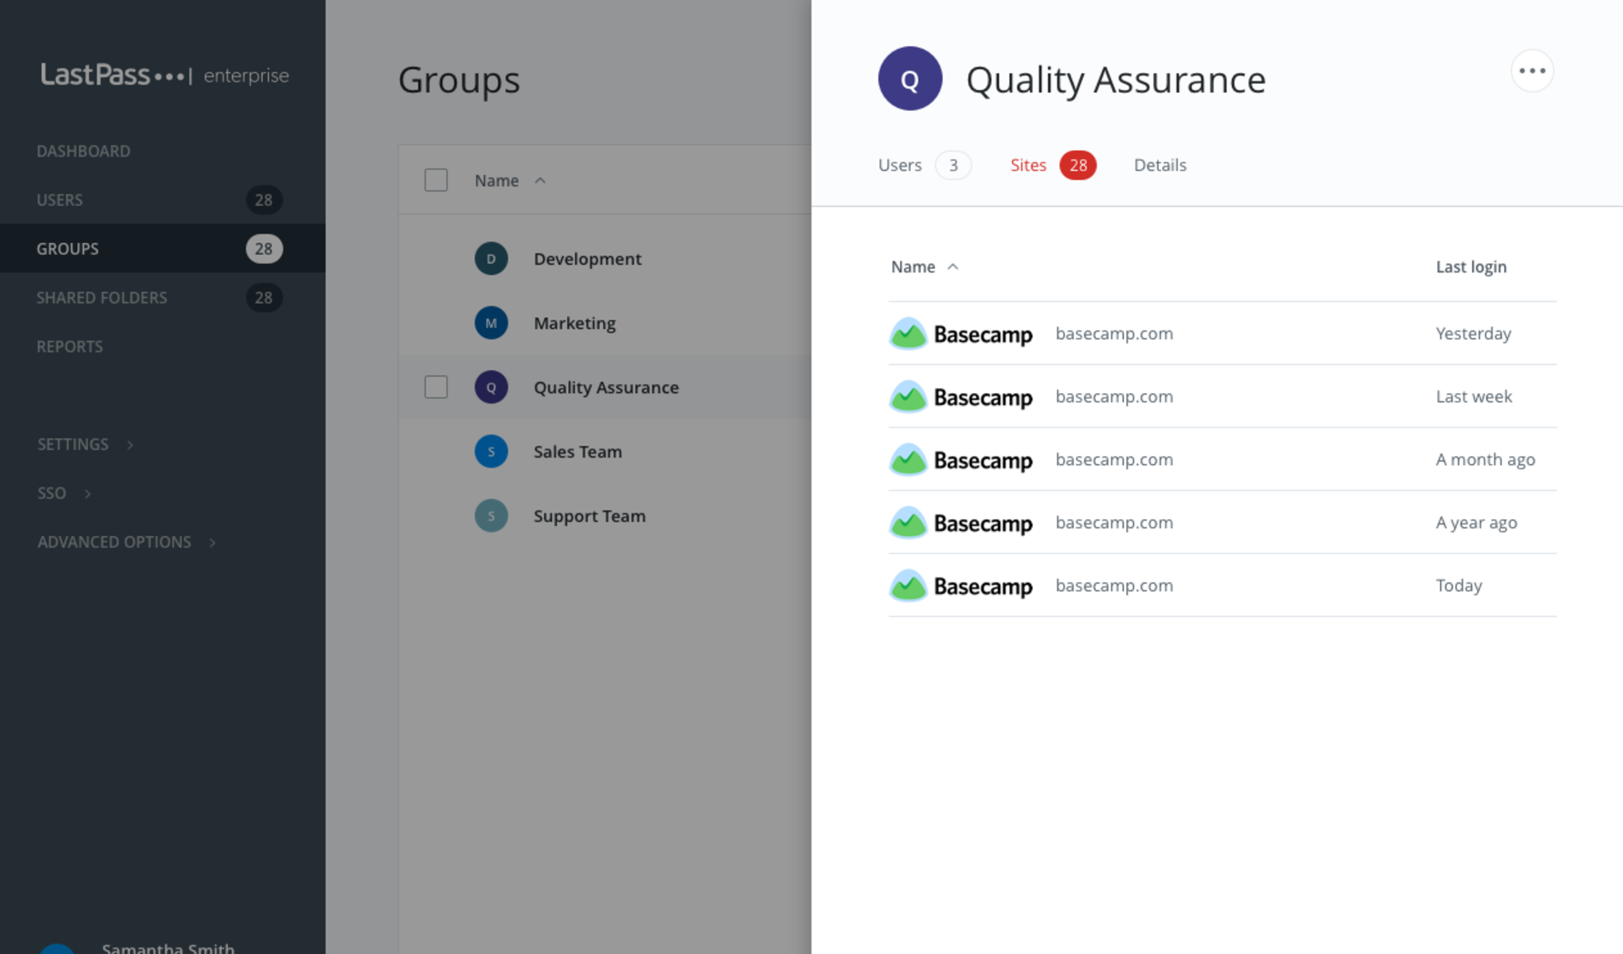Click the Development group D avatar
The height and width of the screenshot is (954, 1623).
(x=491, y=259)
